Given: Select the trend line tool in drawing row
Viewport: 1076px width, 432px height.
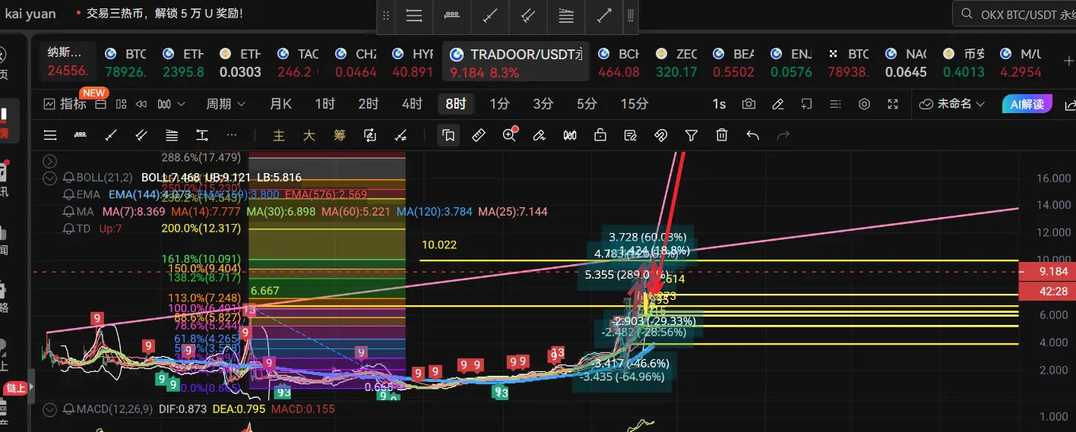Looking at the screenshot, I should click(111, 135).
